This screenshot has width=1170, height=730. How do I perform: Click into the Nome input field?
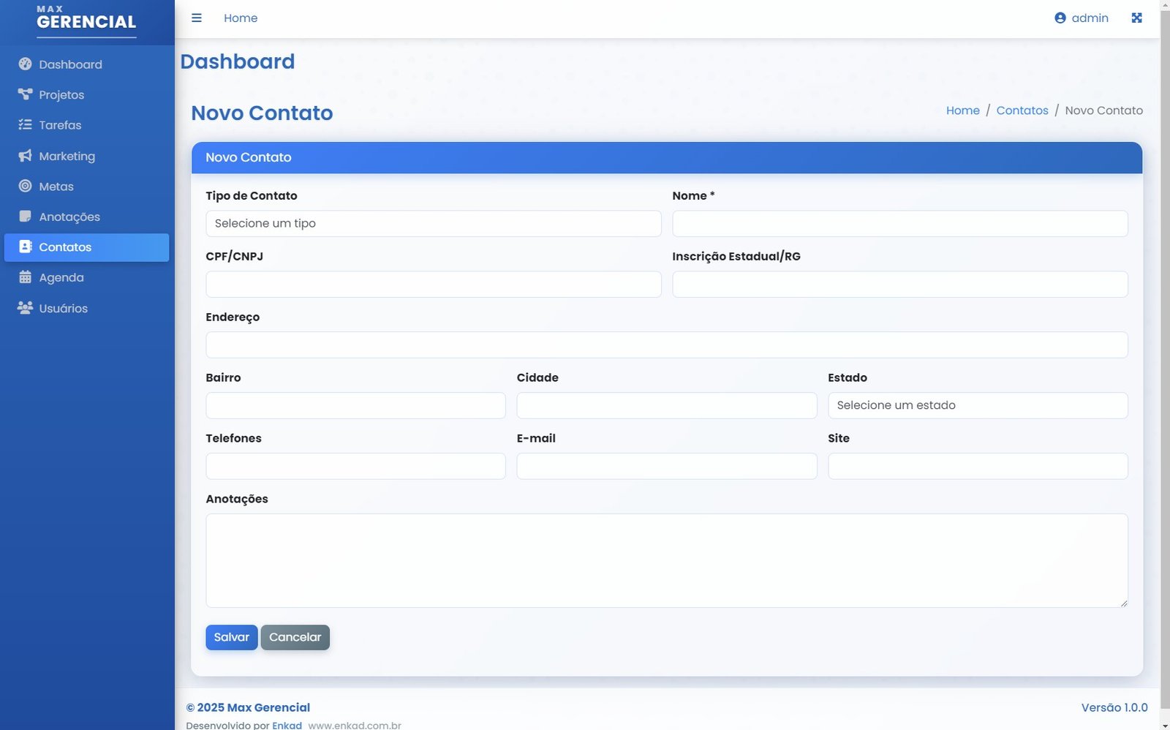point(899,224)
